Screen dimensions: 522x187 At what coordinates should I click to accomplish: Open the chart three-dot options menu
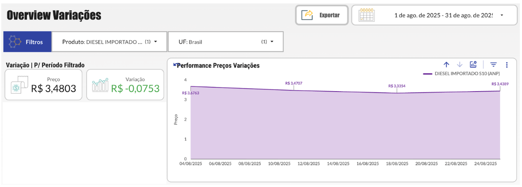click(x=507, y=65)
